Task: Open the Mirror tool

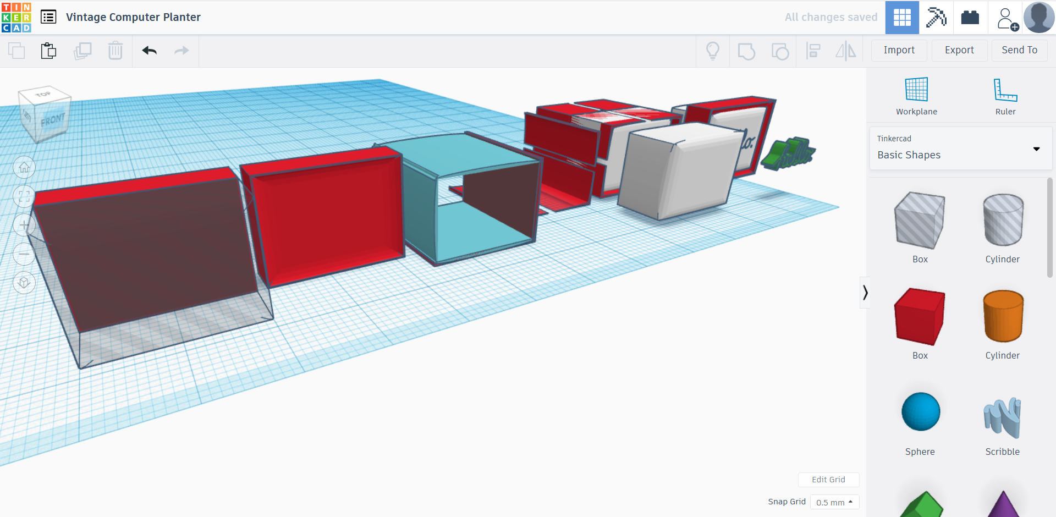Action: click(x=846, y=51)
